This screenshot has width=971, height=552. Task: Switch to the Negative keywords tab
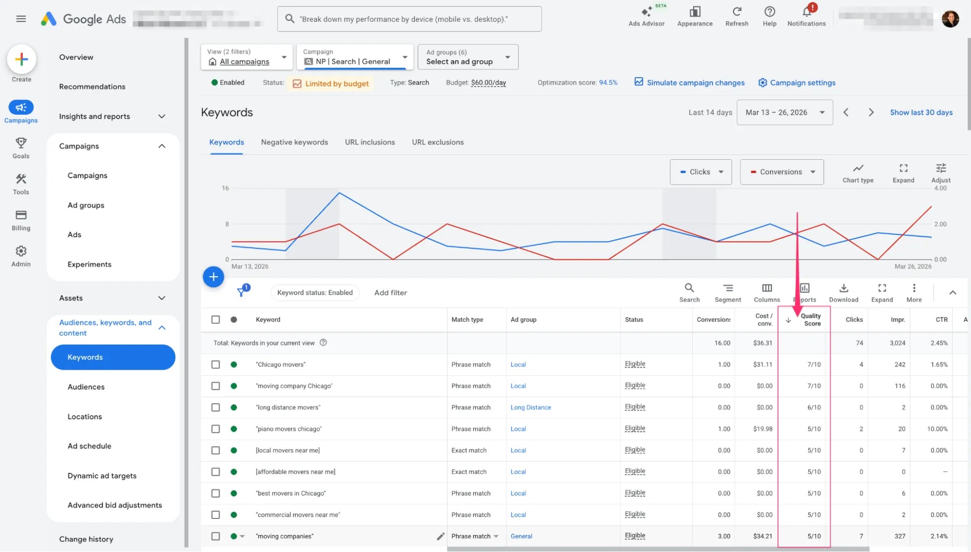click(294, 142)
